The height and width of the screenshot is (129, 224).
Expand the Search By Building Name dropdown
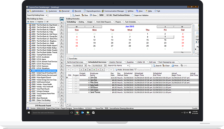coord(46,15)
